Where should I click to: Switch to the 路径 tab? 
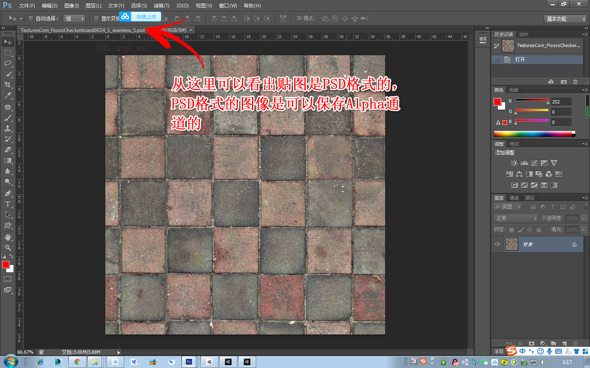tap(530, 198)
